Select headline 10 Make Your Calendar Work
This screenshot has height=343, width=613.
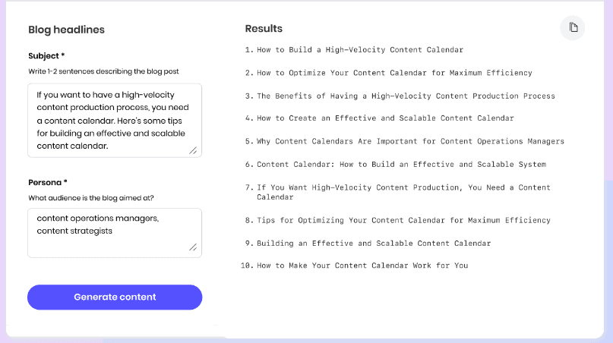coord(362,266)
